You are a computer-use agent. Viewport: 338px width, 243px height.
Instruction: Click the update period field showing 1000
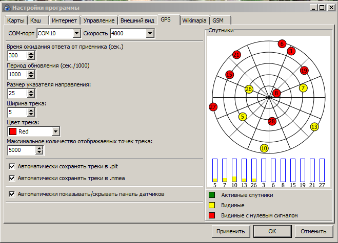click(17, 74)
